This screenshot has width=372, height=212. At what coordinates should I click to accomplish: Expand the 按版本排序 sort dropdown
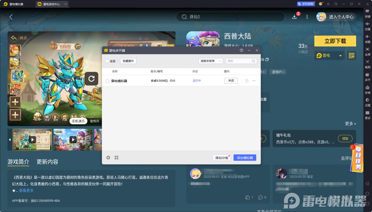tap(211, 61)
